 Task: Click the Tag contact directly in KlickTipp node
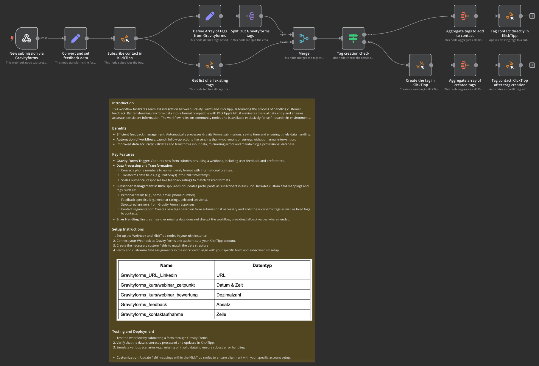point(510,16)
